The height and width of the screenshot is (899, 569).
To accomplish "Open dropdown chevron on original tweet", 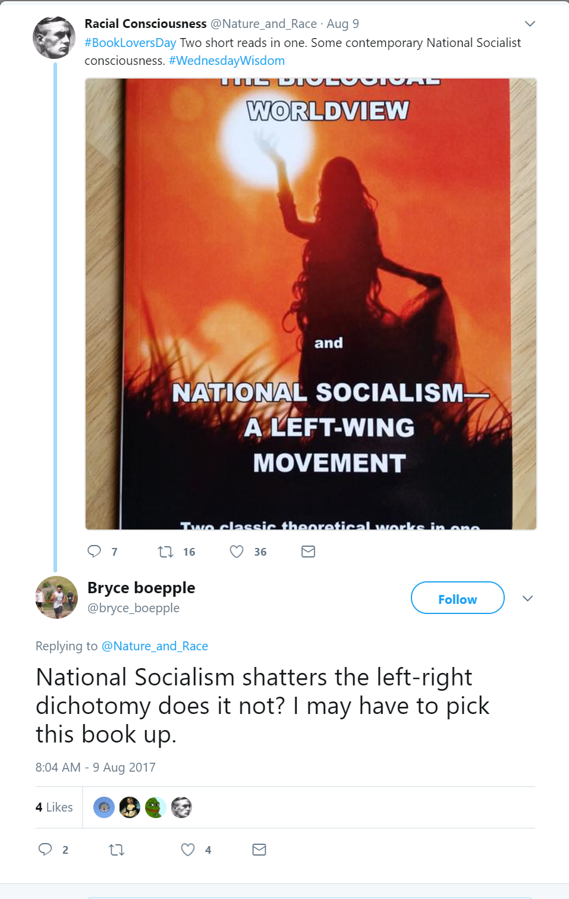I will [530, 24].
